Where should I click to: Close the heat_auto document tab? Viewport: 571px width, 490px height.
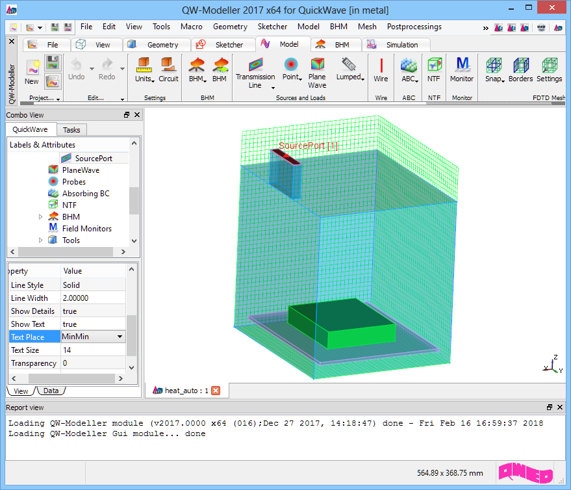216,391
